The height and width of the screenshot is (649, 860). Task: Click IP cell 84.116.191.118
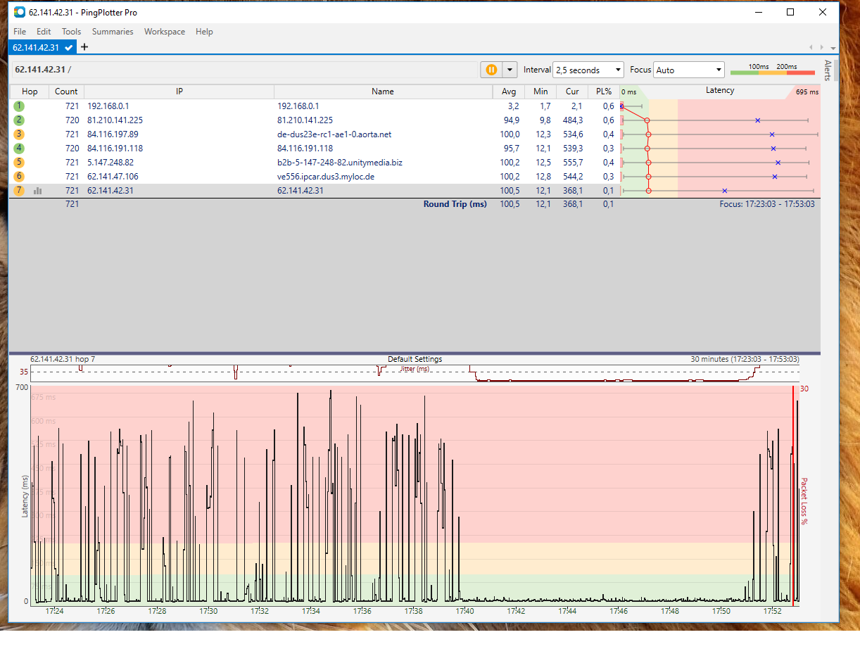click(x=115, y=149)
